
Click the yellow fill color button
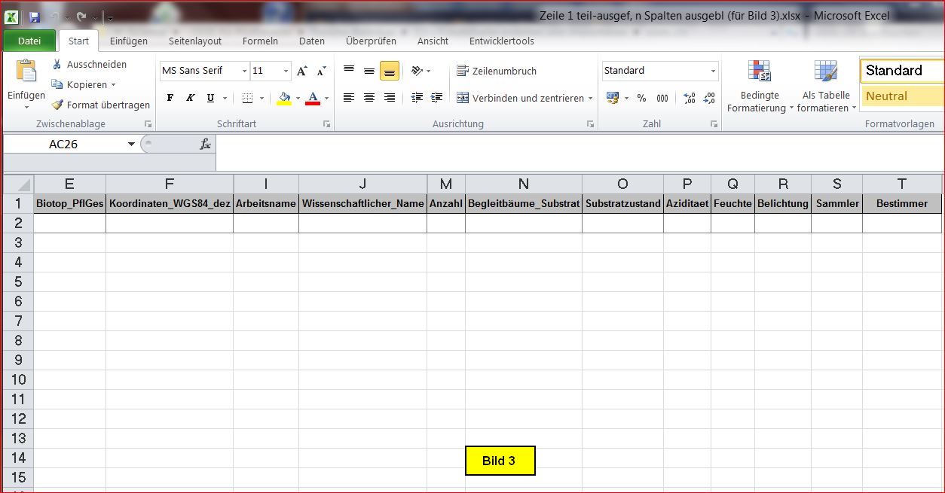pyautogui.click(x=284, y=98)
